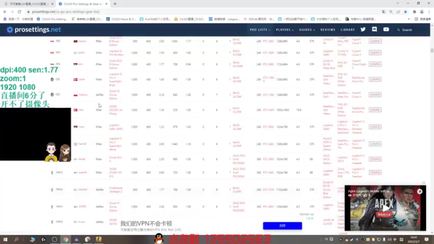
Task: Expand the GUIDES dropdown menu
Action: tap(307, 30)
